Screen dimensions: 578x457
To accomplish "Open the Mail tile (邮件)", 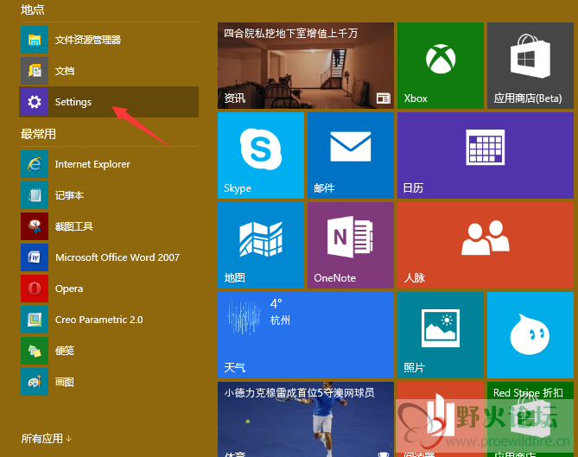I will (x=351, y=156).
